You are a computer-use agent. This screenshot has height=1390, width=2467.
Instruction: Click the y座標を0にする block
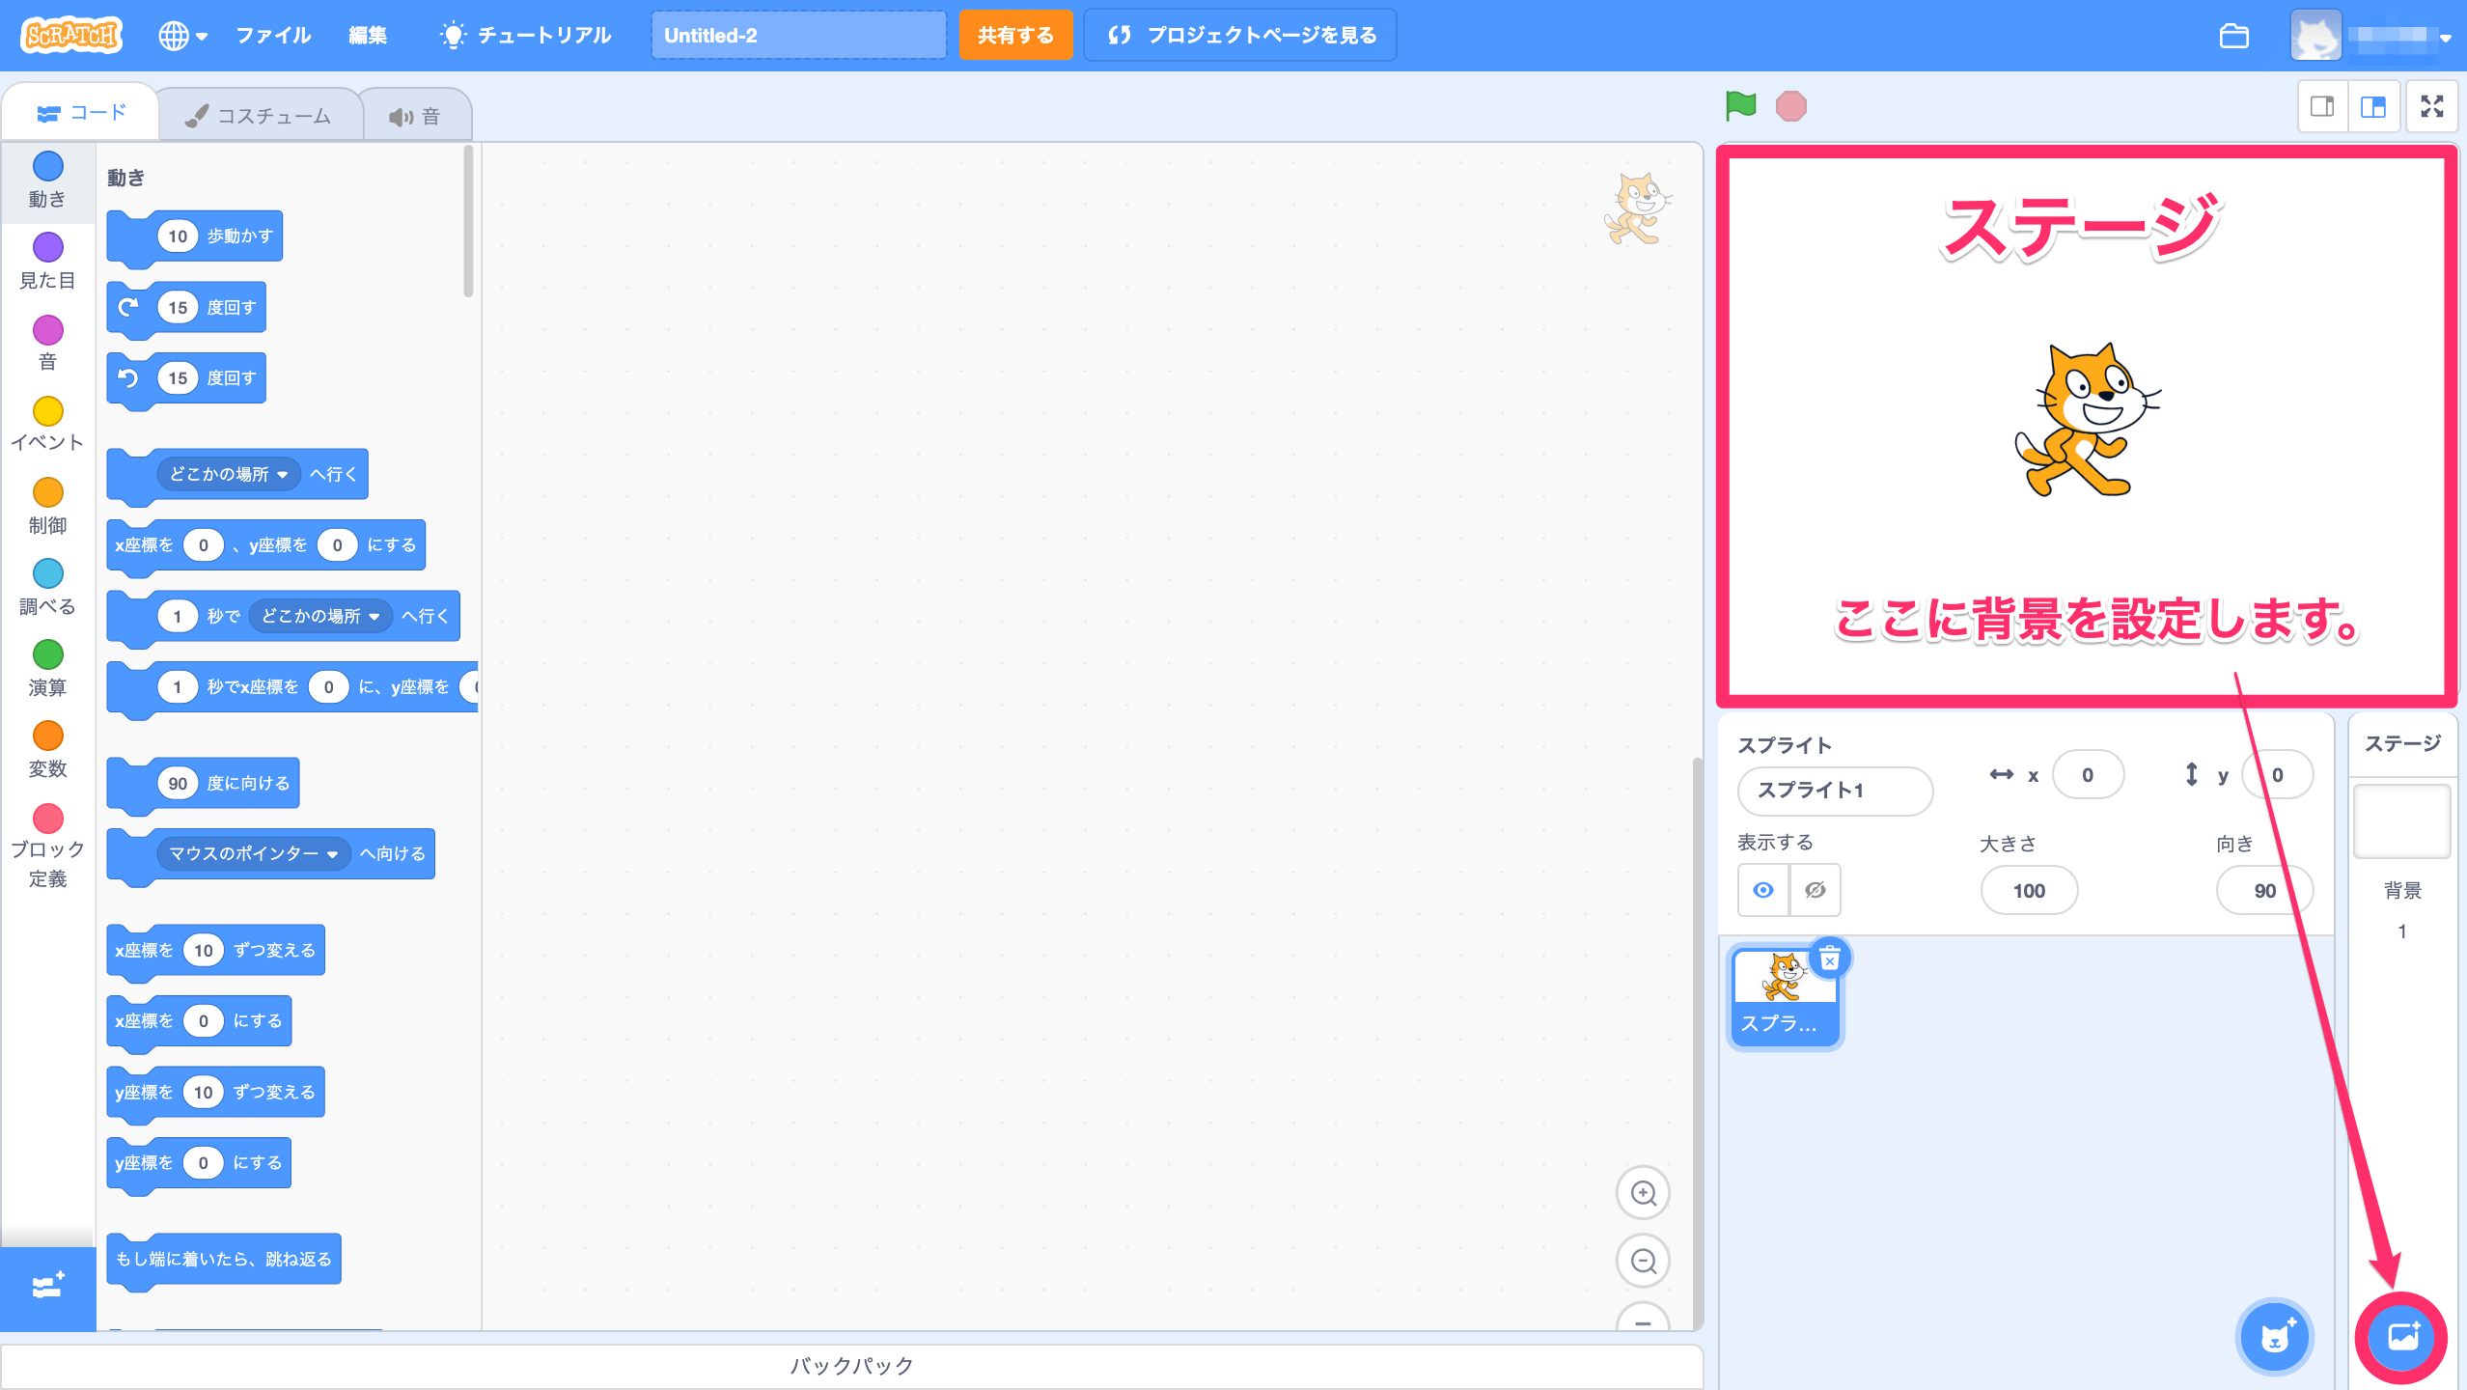(x=199, y=1163)
